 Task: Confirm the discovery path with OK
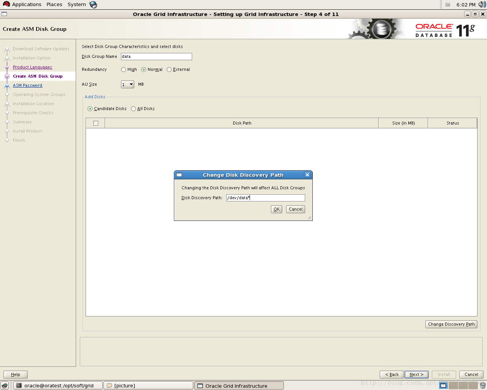pyautogui.click(x=277, y=209)
